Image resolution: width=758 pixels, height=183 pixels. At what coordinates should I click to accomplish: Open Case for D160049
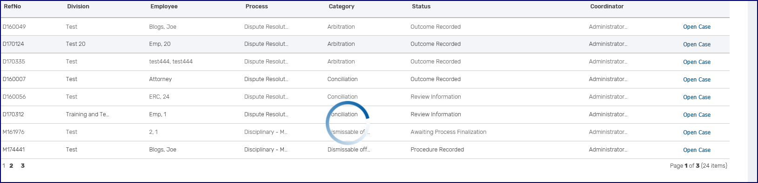point(697,27)
